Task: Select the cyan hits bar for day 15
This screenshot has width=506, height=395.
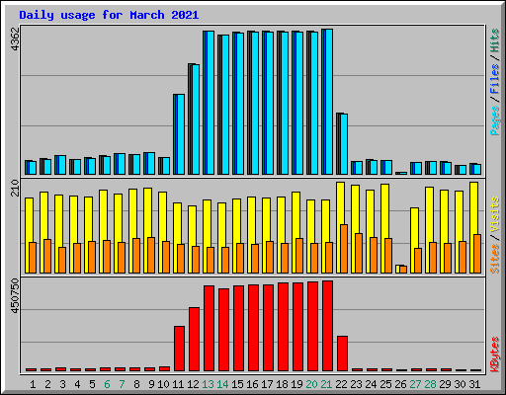Action: pyautogui.click(x=240, y=104)
